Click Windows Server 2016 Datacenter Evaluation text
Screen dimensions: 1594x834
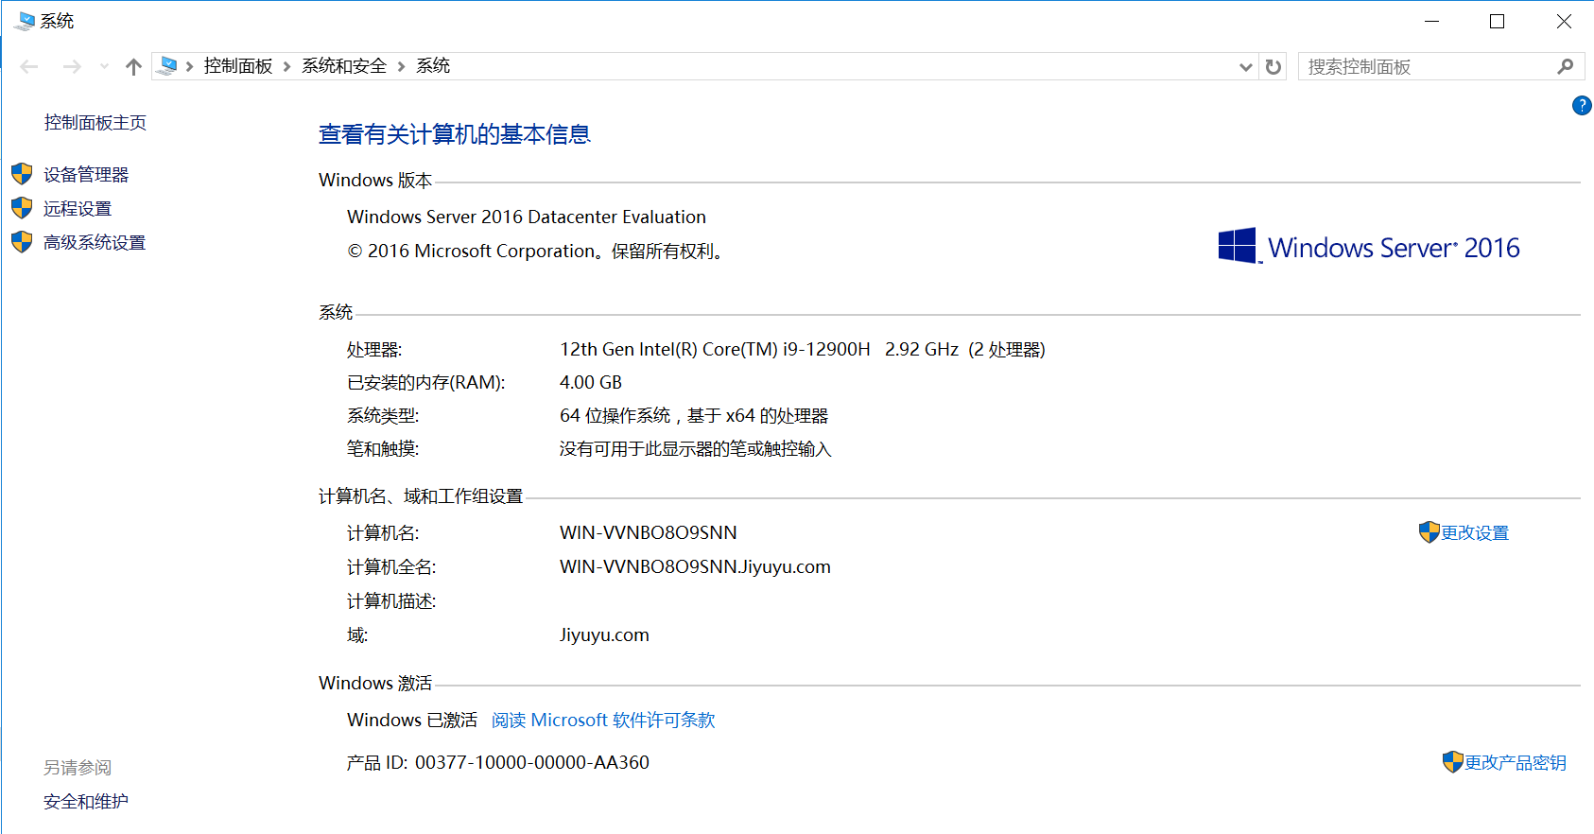point(527,217)
